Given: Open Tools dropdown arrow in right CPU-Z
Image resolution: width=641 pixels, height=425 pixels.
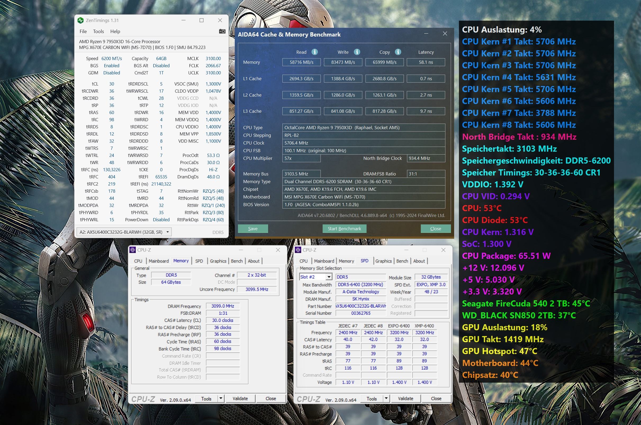Looking at the screenshot, I should click(x=386, y=398).
